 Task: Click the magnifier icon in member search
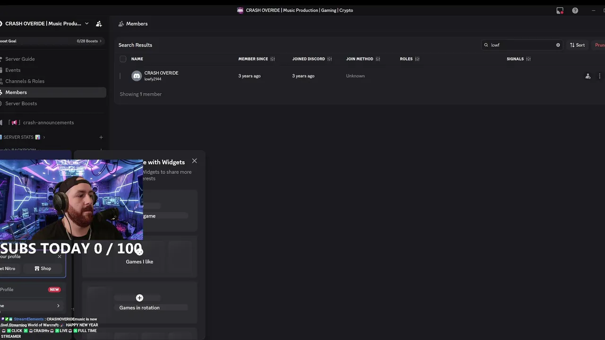point(486,45)
